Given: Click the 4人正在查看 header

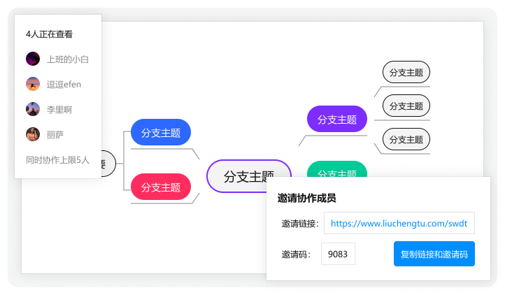Looking at the screenshot, I should [49, 34].
